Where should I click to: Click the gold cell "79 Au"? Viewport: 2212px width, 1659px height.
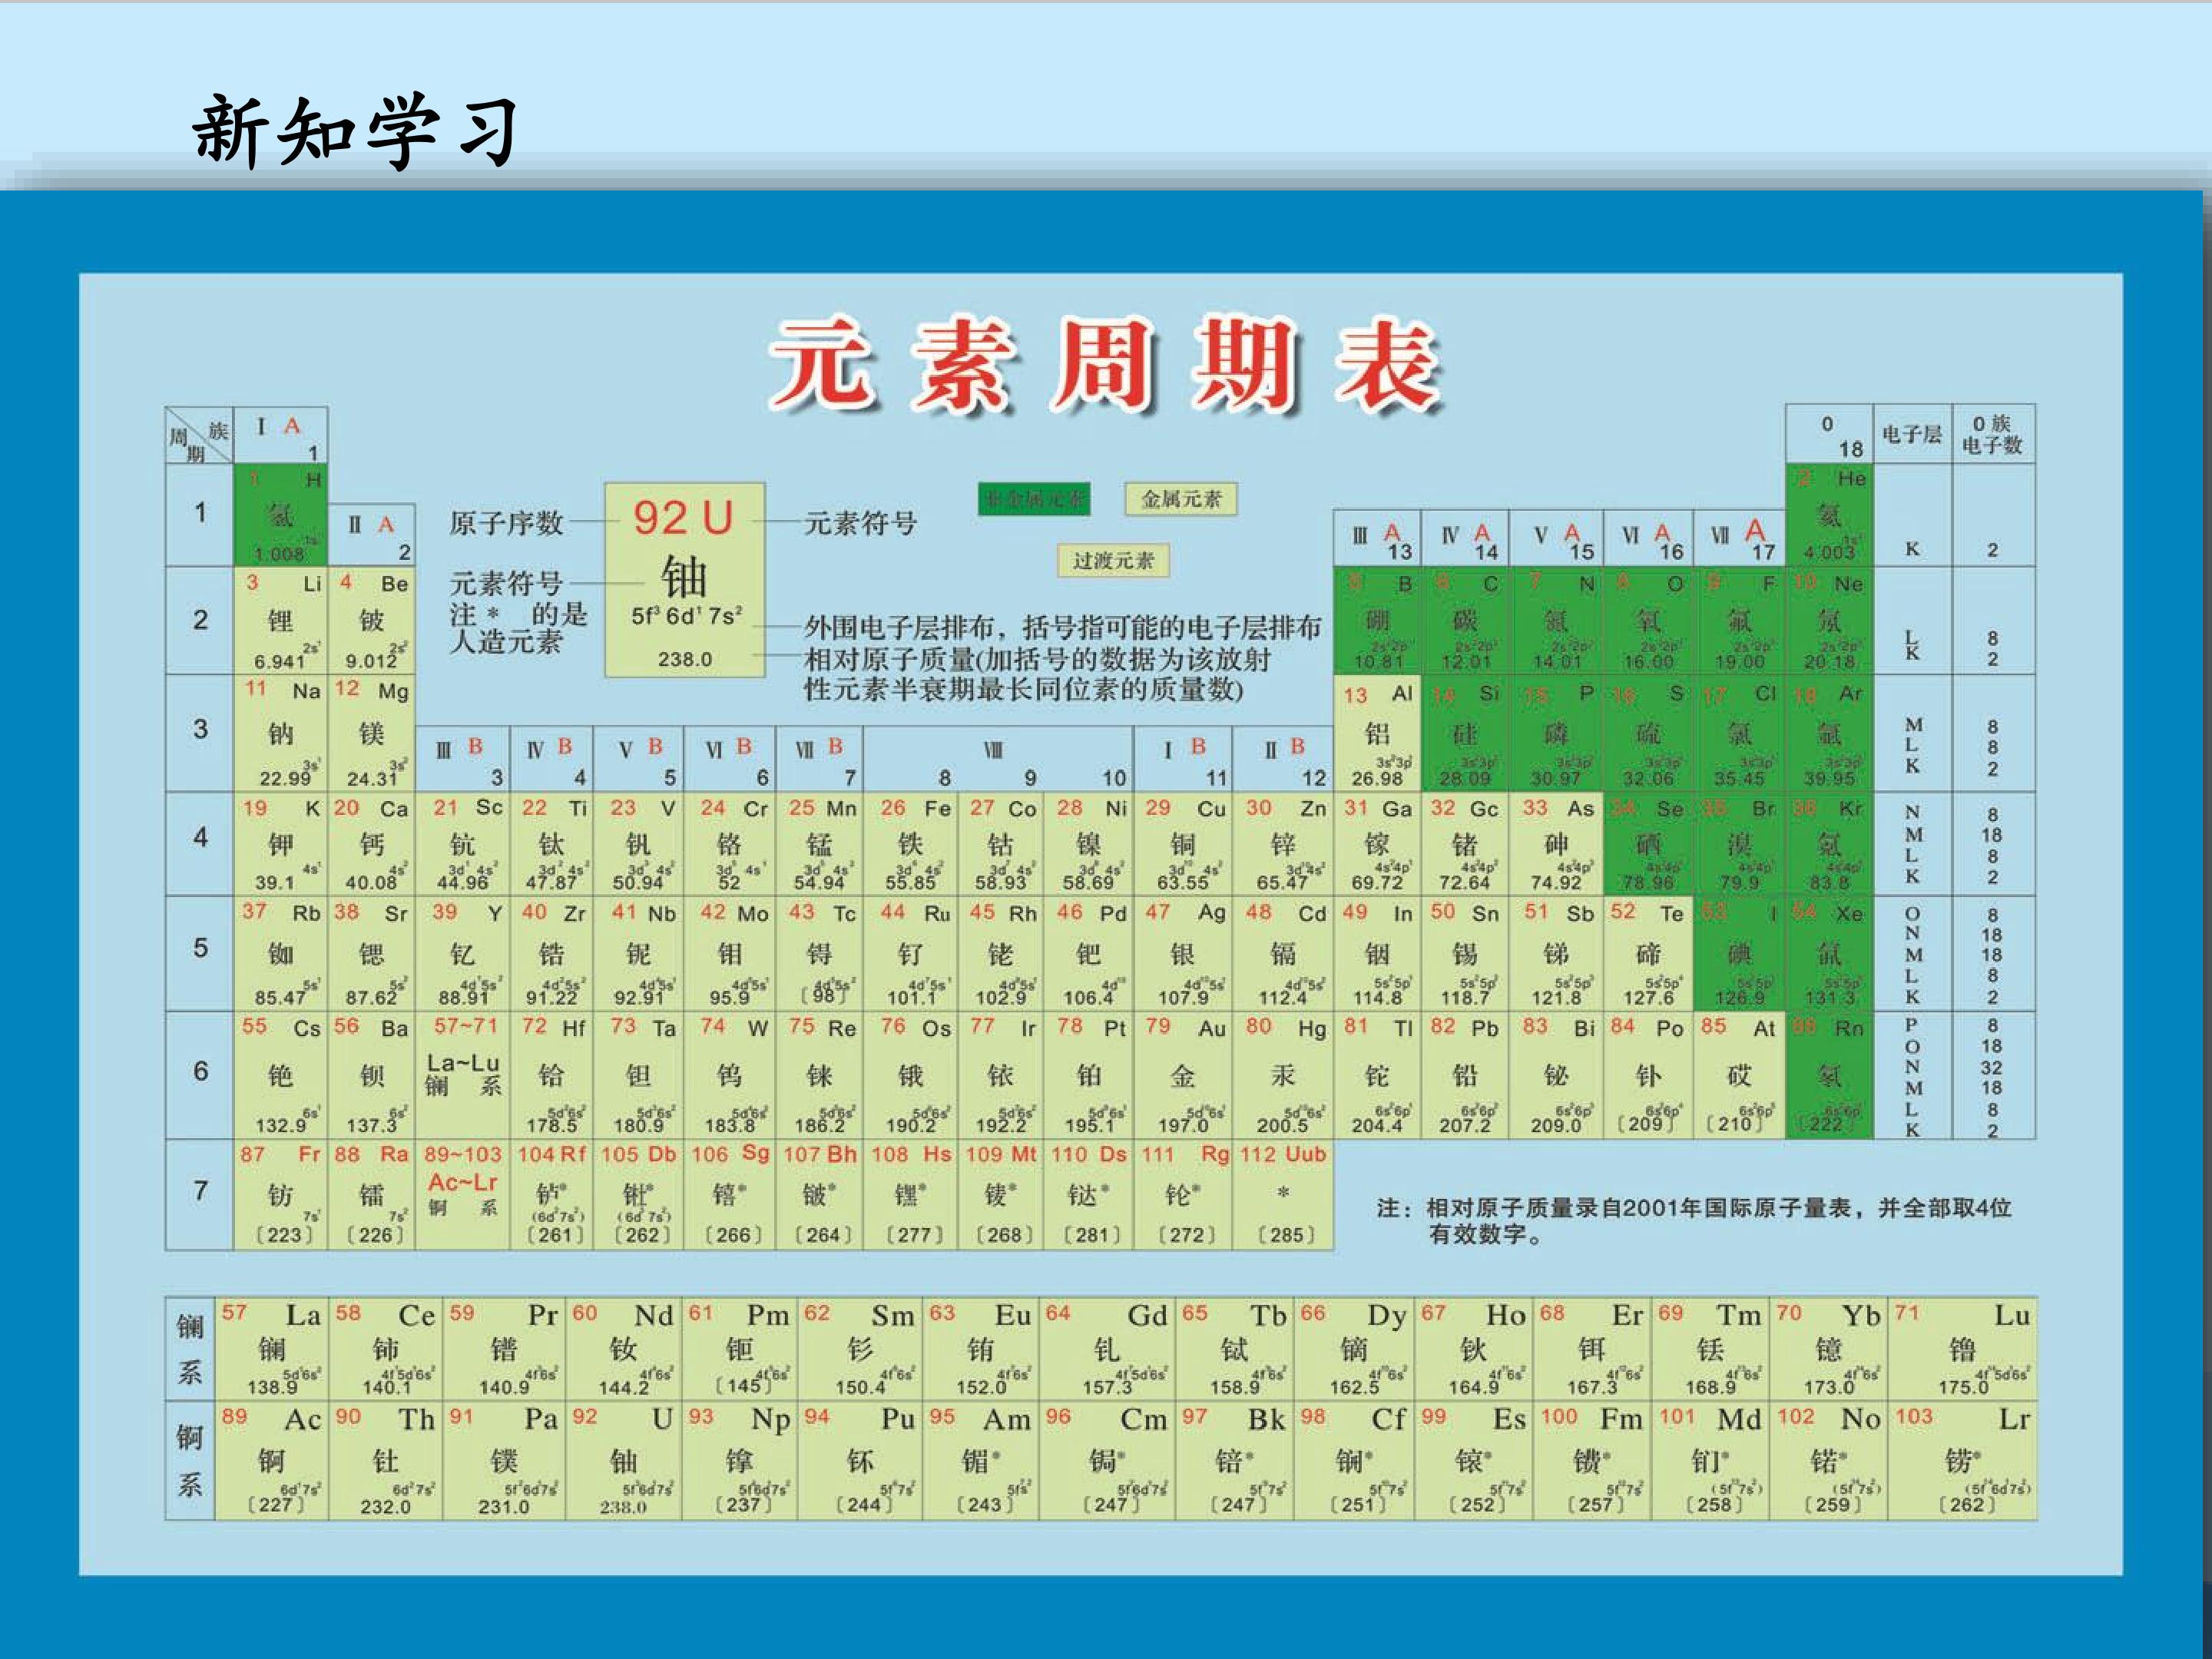coord(1183,1075)
